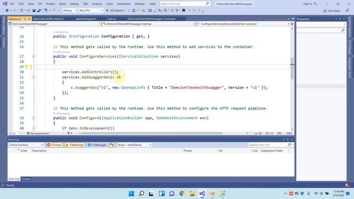Click the feedback icon near Live Share
Image resolution: width=354 pixels, height=199 pixels.
pos(347,11)
